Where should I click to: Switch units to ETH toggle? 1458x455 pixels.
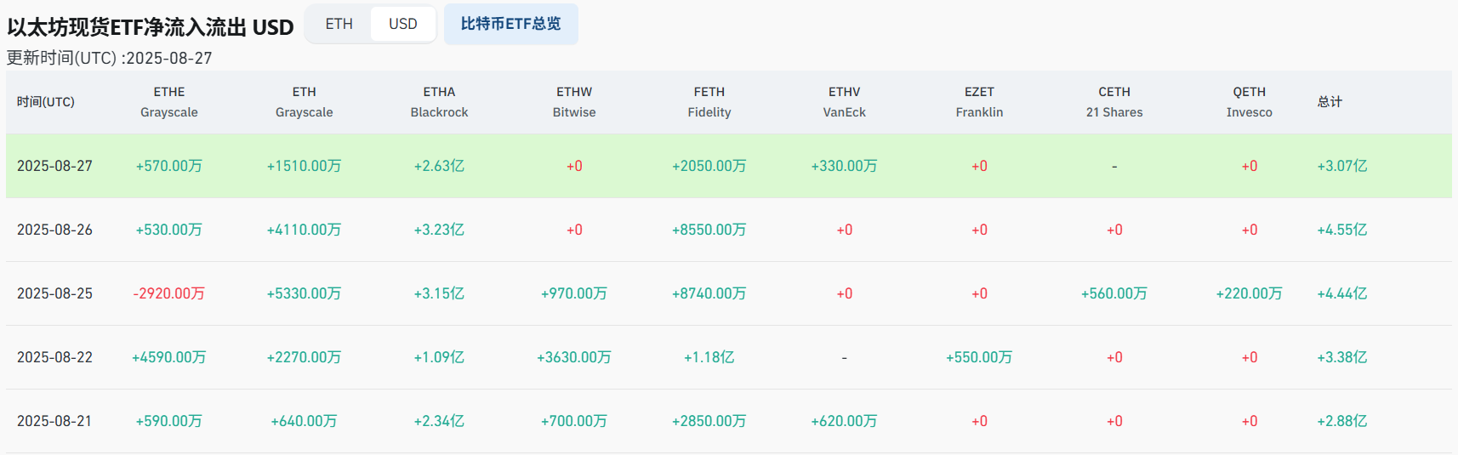[339, 24]
